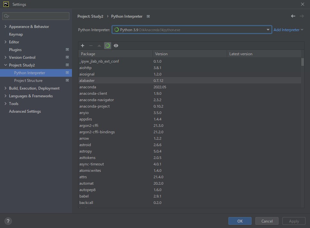Expand the Editor section
Screen dimensions: 310x228
coord(5,42)
